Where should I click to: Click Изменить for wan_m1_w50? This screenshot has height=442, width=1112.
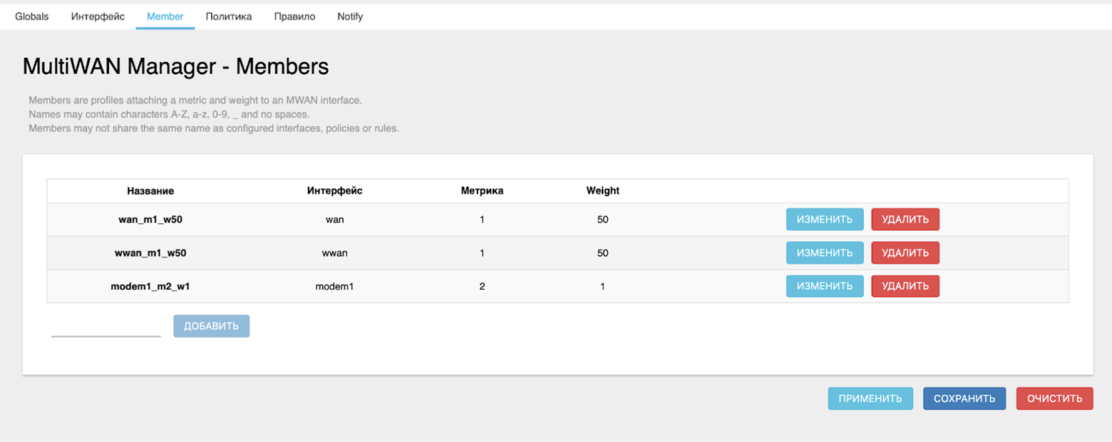tap(824, 219)
